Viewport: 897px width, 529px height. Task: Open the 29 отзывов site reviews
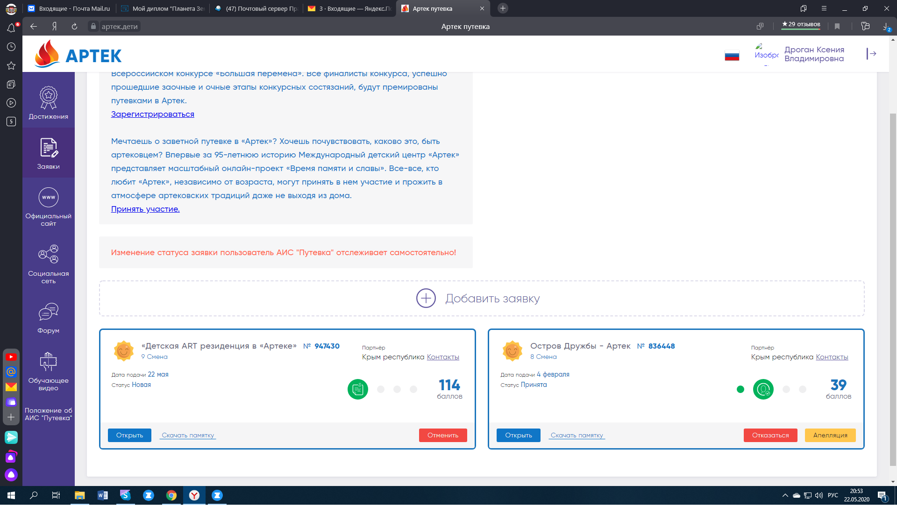[801, 25]
